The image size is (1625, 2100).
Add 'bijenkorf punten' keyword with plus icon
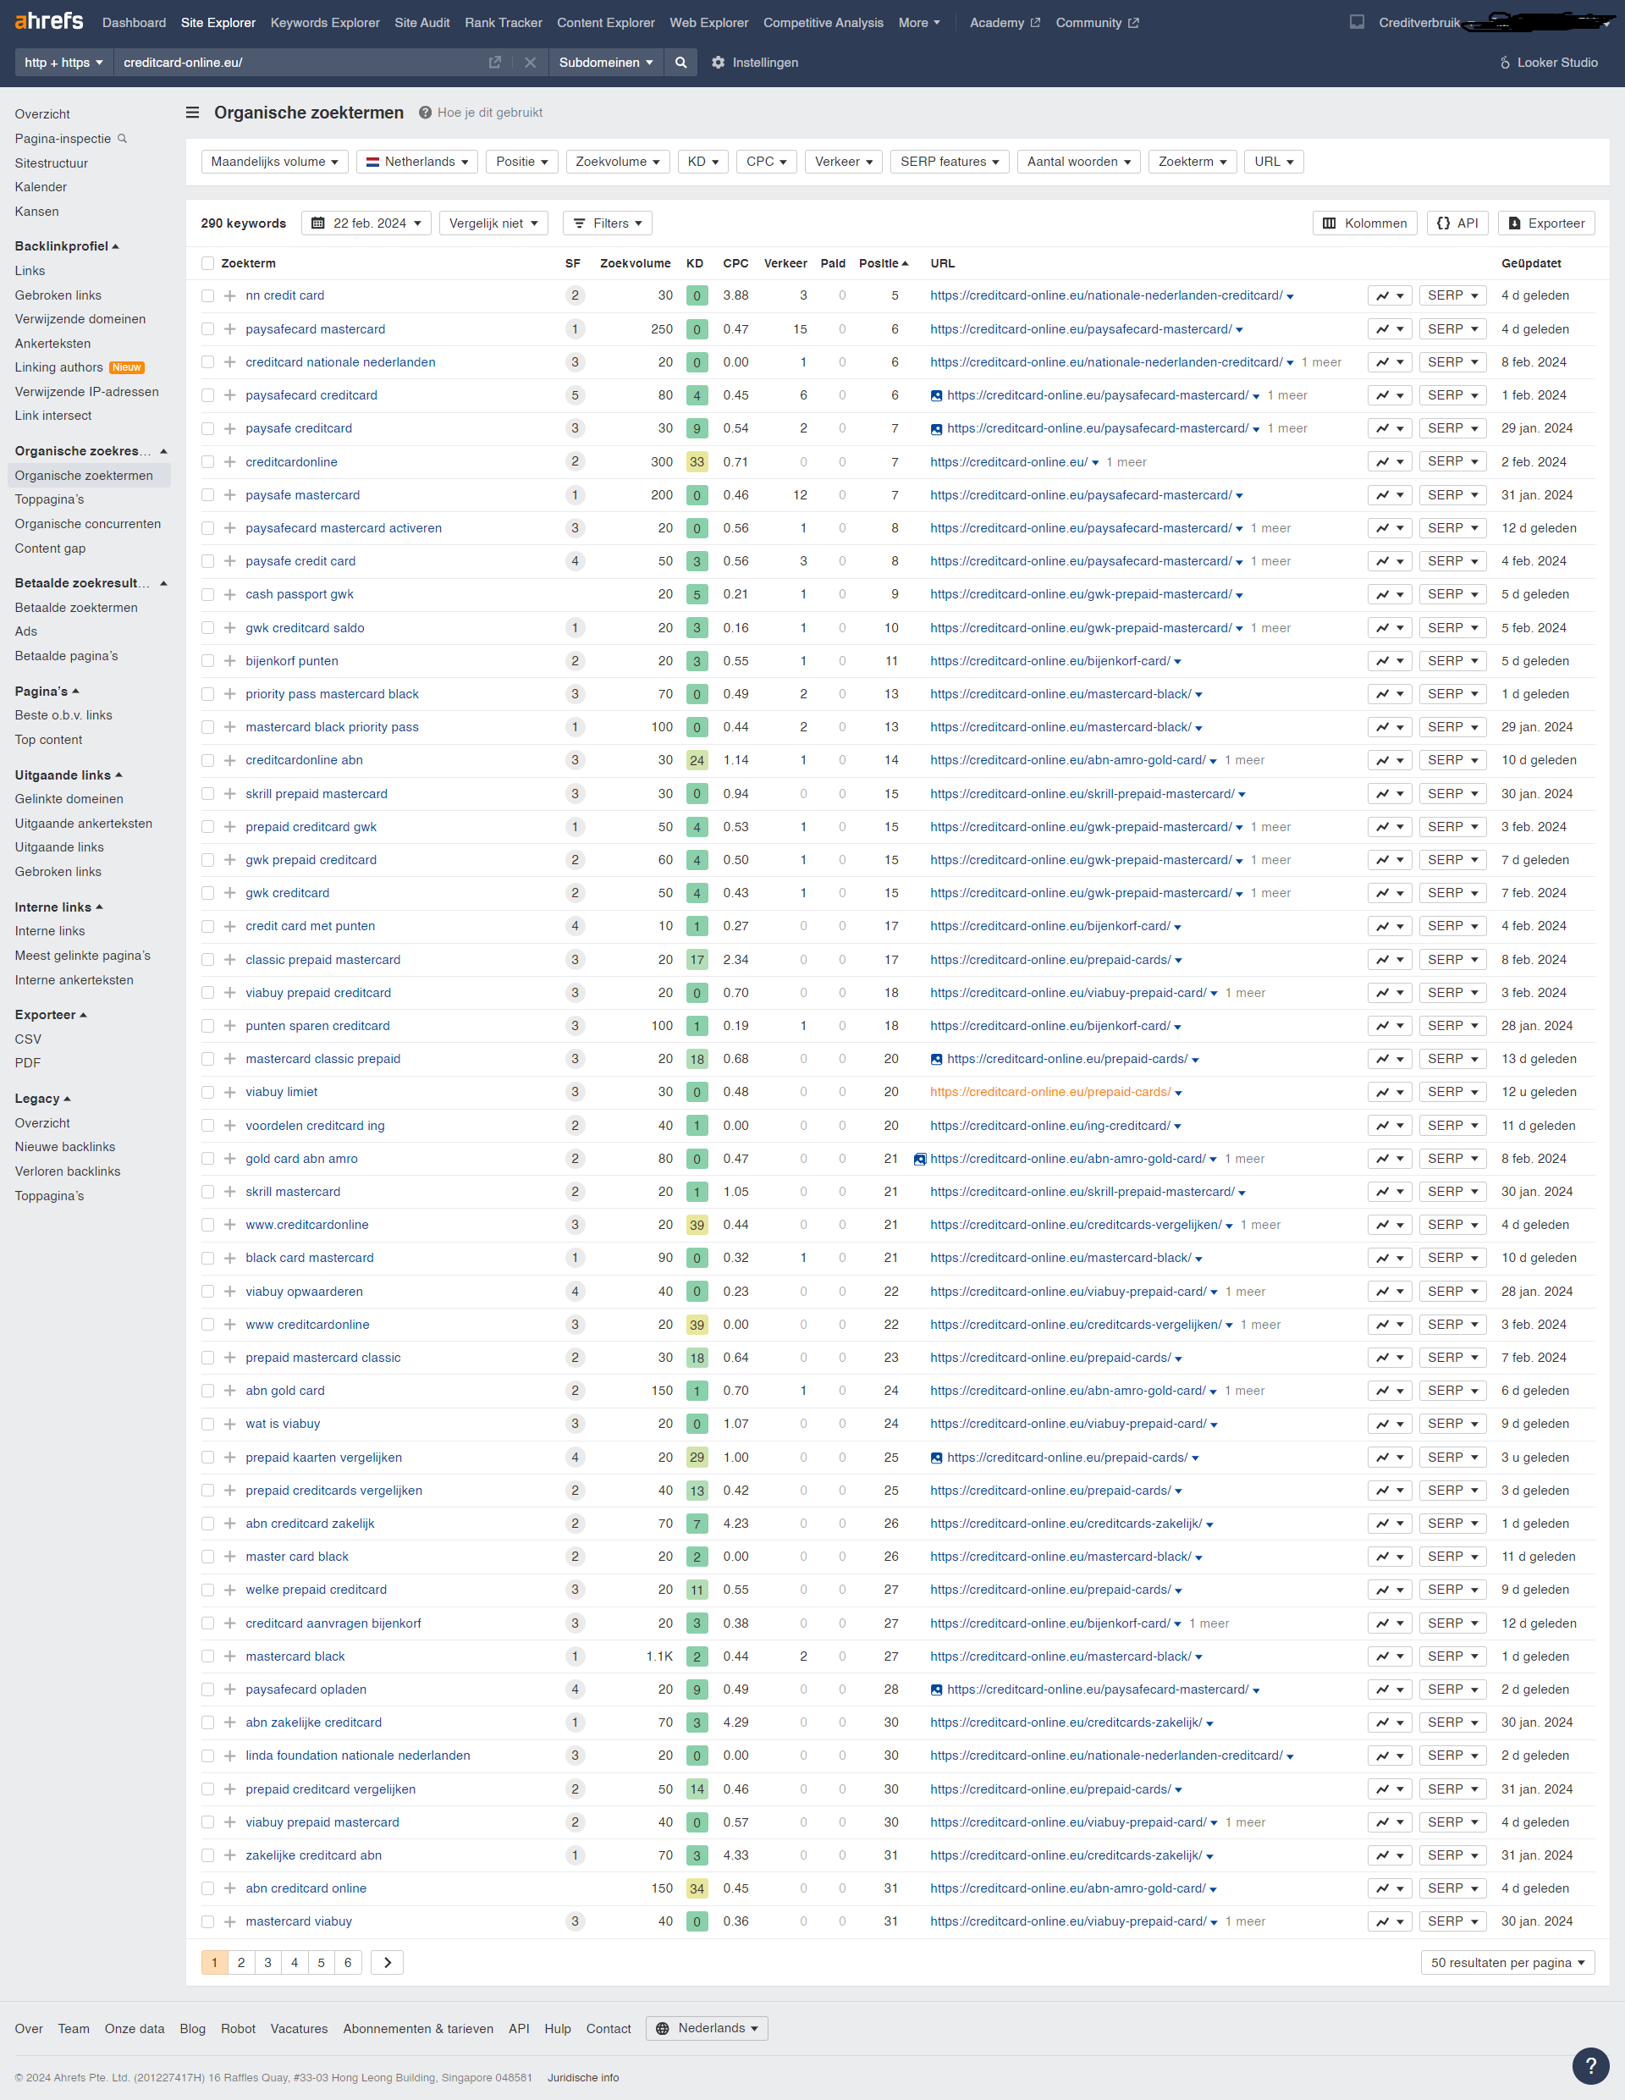point(230,660)
